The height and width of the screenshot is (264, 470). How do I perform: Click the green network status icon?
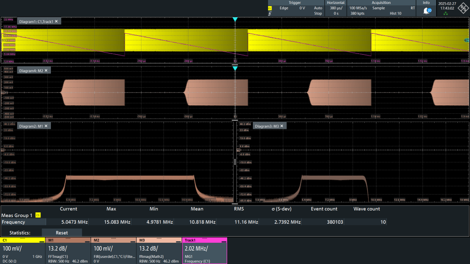pyautogui.click(x=445, y=14)
